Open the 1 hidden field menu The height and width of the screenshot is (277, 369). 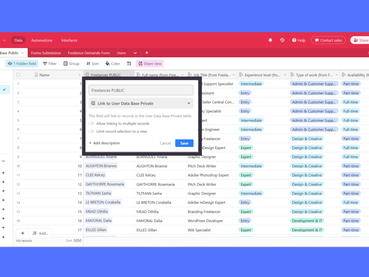(x=22, y=63)
